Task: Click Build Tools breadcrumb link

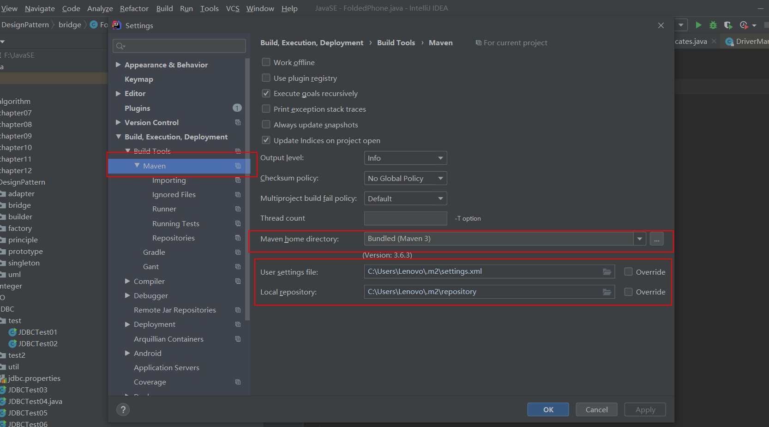Action: coord(396,42)
